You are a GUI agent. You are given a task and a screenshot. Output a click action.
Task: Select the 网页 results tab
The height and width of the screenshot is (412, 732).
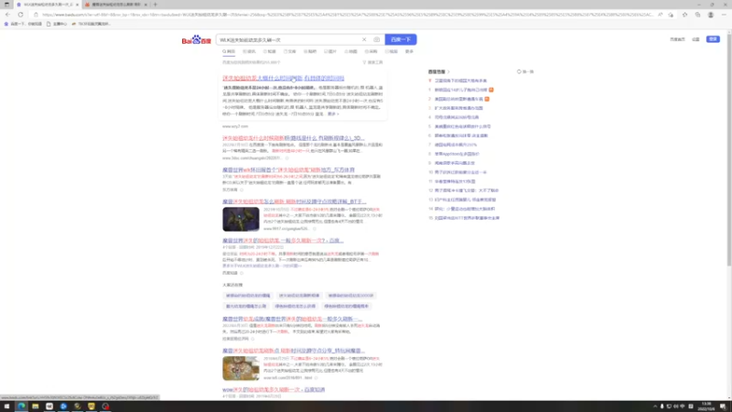229,51
